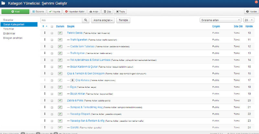Click drag handle icon for Eşya row

tap(45, 87)
